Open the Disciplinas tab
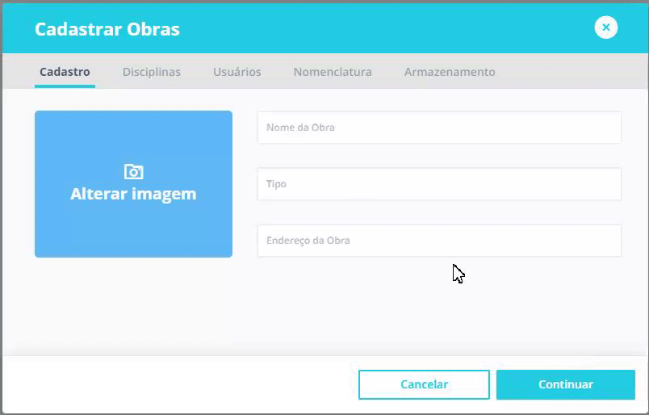Image resolution: width=649 pixels, height=415 pixels. pyautogui.click(x=152, y=72)
